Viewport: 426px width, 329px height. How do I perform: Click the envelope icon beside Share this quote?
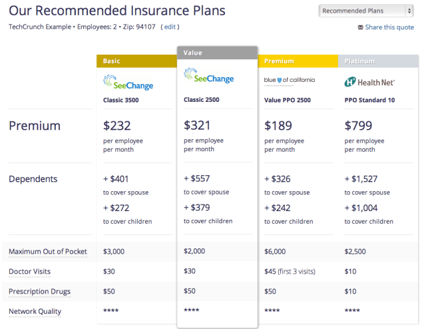(x=361, y=27)
